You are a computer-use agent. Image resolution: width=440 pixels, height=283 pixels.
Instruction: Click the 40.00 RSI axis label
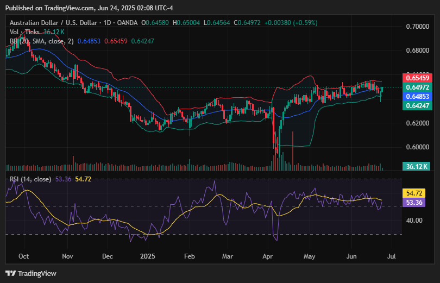point(414,221)
